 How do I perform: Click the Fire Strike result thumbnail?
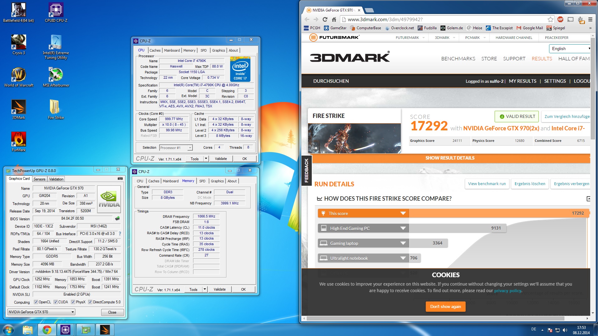(354, 138)
